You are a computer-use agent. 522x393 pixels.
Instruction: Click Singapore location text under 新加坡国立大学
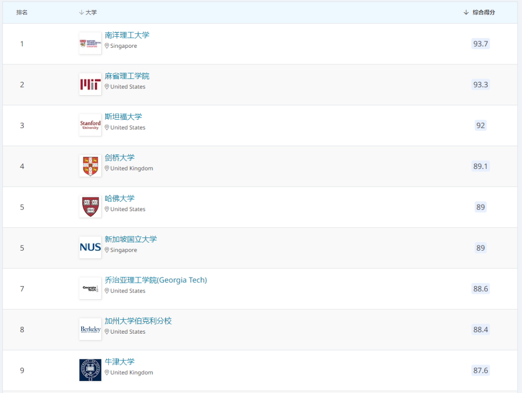pyautogui.click(x=124, y=250)
